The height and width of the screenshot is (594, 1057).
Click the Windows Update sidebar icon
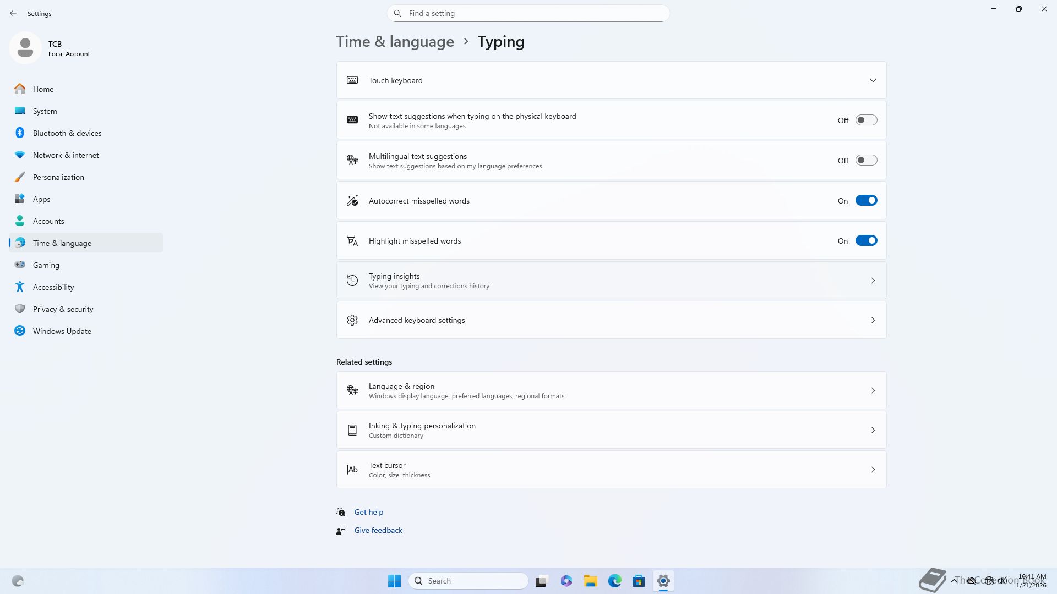click(x=20, y=331)
